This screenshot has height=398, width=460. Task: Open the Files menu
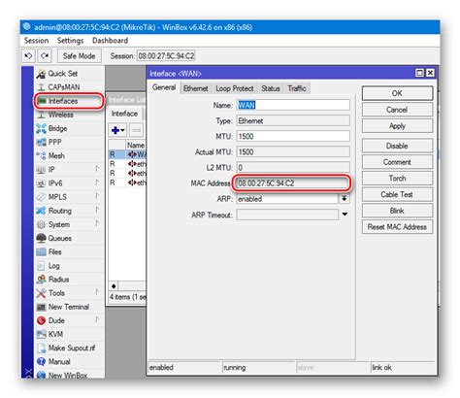pyautogui.click(x=69, y=251)
